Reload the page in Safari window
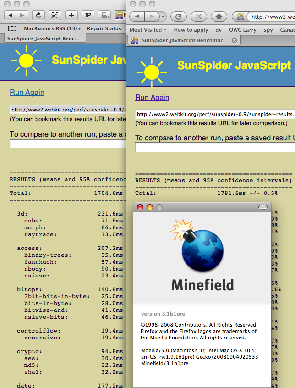The image size is (295, 388). pos(38,15)
